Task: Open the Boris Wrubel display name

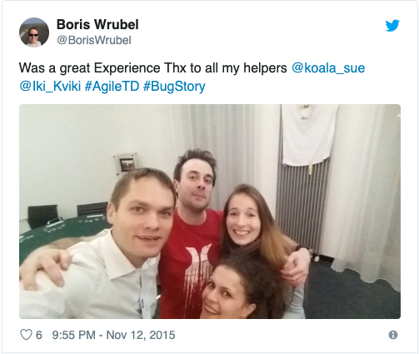Action: (x=97, y=24)
